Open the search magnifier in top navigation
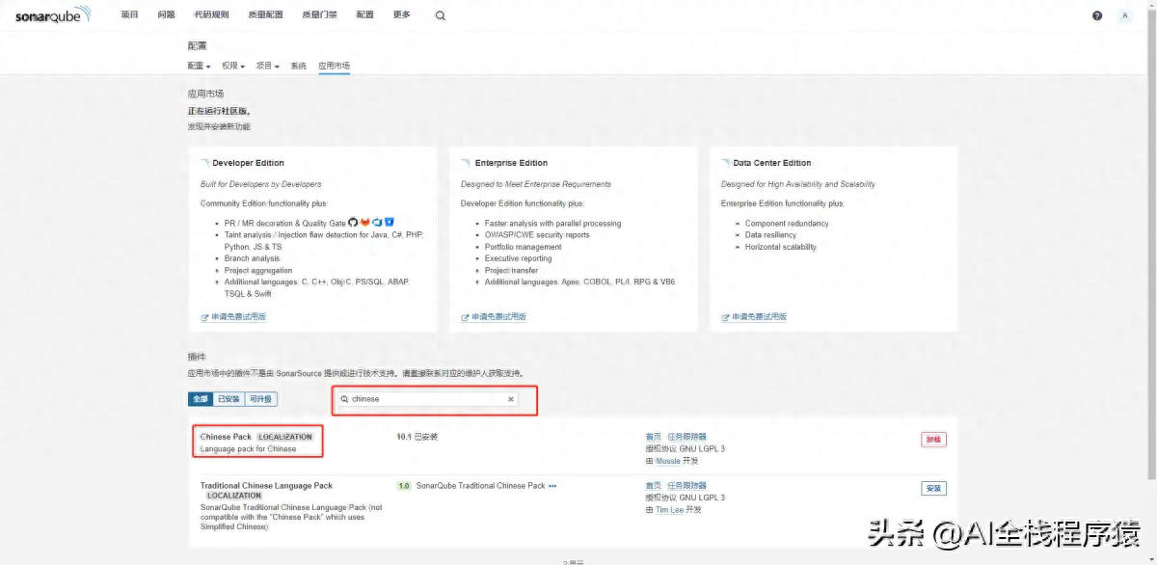The height and width of the screenshot is (565, 1157). click(x=441, y=15)
